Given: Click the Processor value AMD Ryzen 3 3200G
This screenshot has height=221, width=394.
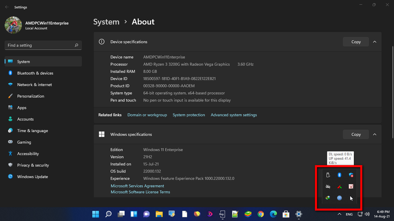Looking at the screenshot, I should tap(187, 64).
